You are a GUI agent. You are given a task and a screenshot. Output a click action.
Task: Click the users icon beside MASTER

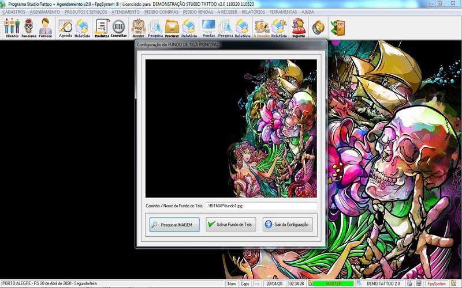pyautogui.click(x=310, y=283)
